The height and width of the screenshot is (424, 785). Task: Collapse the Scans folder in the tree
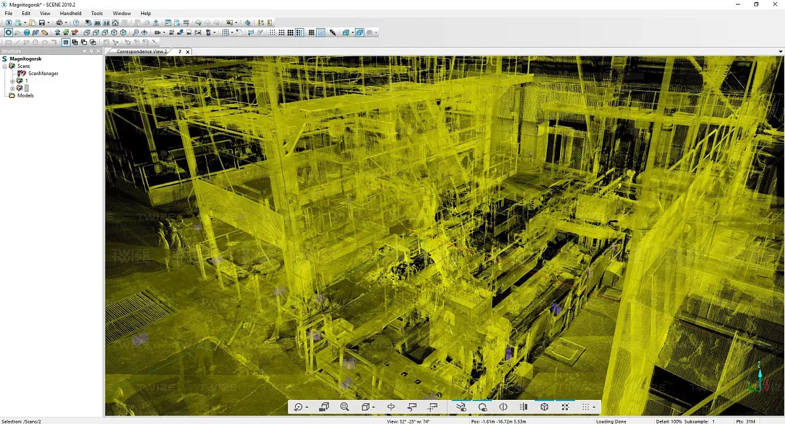pyautogui.click(x=5, y=66)
